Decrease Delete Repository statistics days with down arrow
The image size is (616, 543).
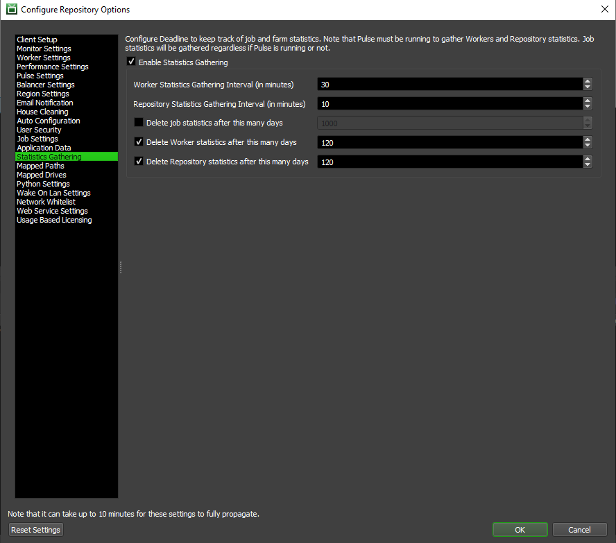588,164
